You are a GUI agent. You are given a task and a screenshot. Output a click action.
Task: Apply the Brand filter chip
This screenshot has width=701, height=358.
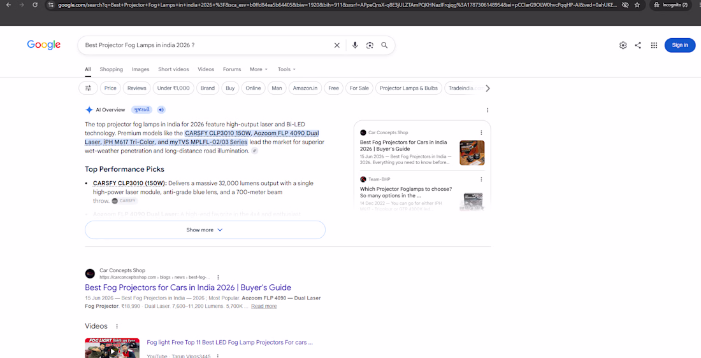[208, 88]
